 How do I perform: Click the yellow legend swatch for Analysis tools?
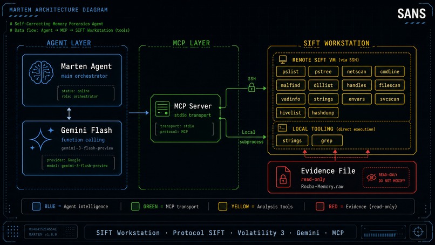[223, 207]
